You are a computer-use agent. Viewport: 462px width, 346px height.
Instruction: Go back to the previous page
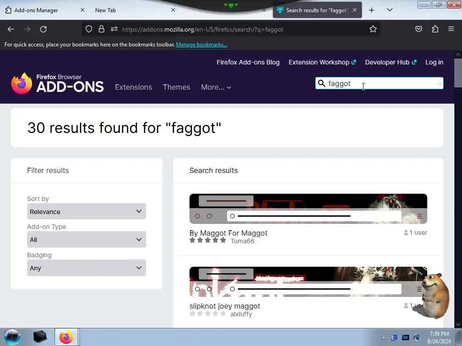(x=11, y=29)
